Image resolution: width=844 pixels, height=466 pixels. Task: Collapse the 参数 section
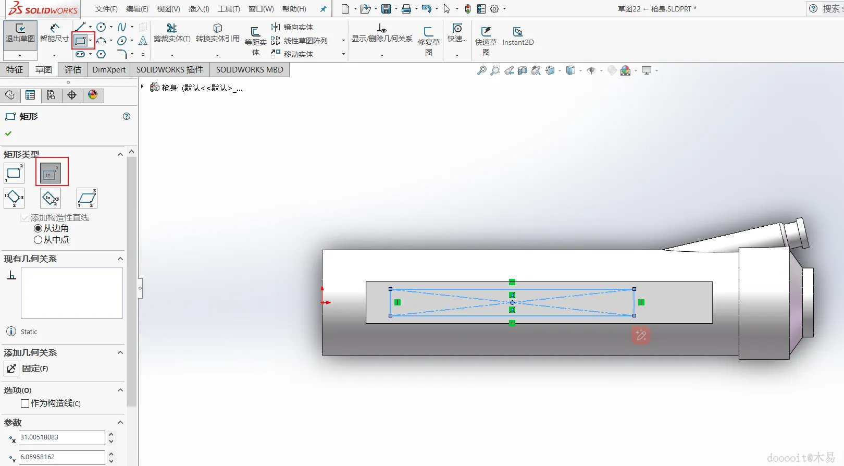click(120, 422)
